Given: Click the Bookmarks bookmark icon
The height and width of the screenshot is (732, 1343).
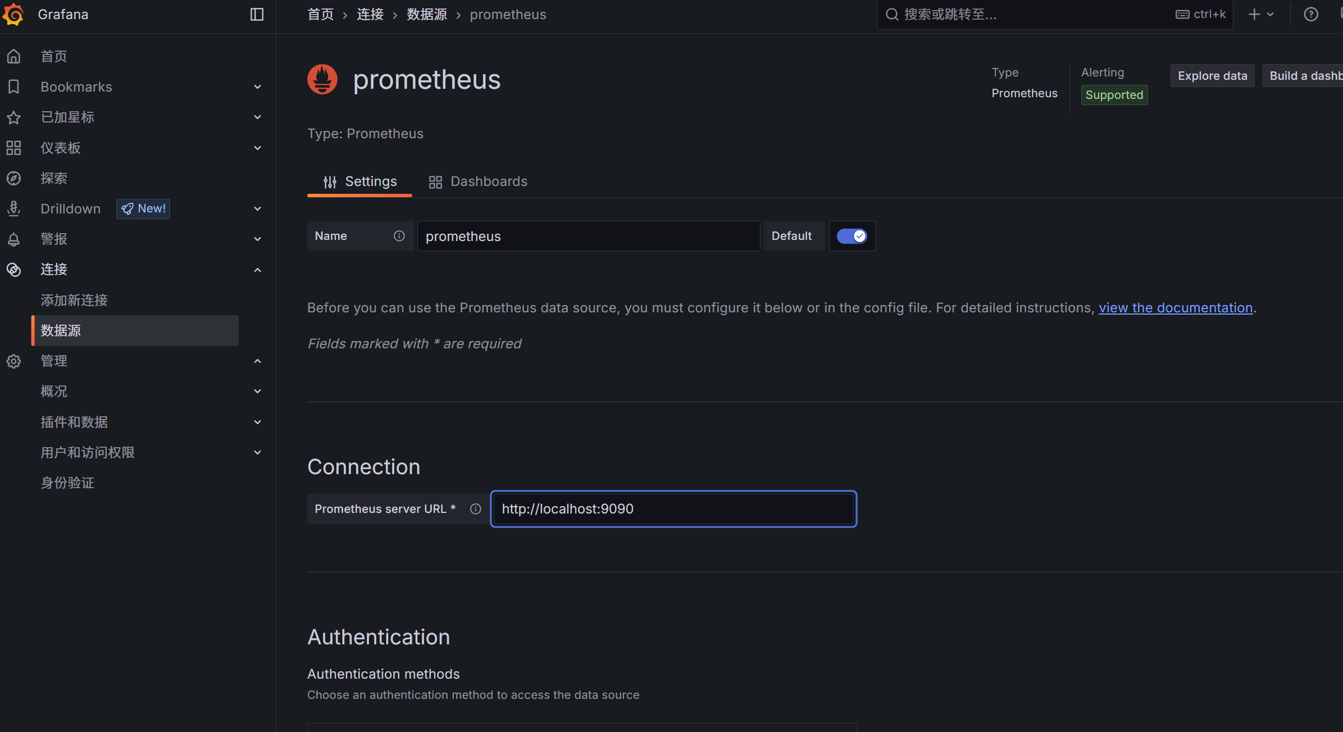Looking at the screenshot, I should pos(14,87).
